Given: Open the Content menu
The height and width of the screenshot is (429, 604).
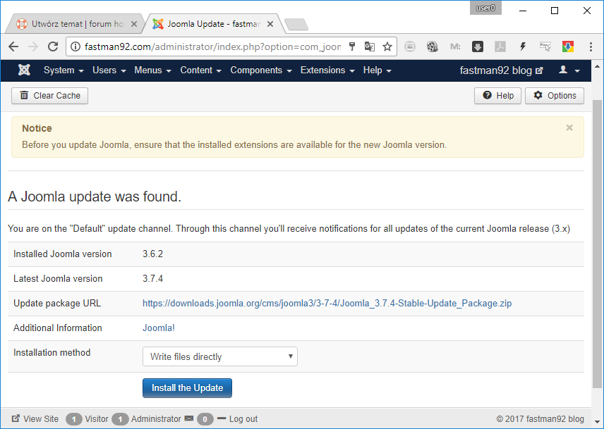Looking at the screenshot, I should (x=201, y=70).
